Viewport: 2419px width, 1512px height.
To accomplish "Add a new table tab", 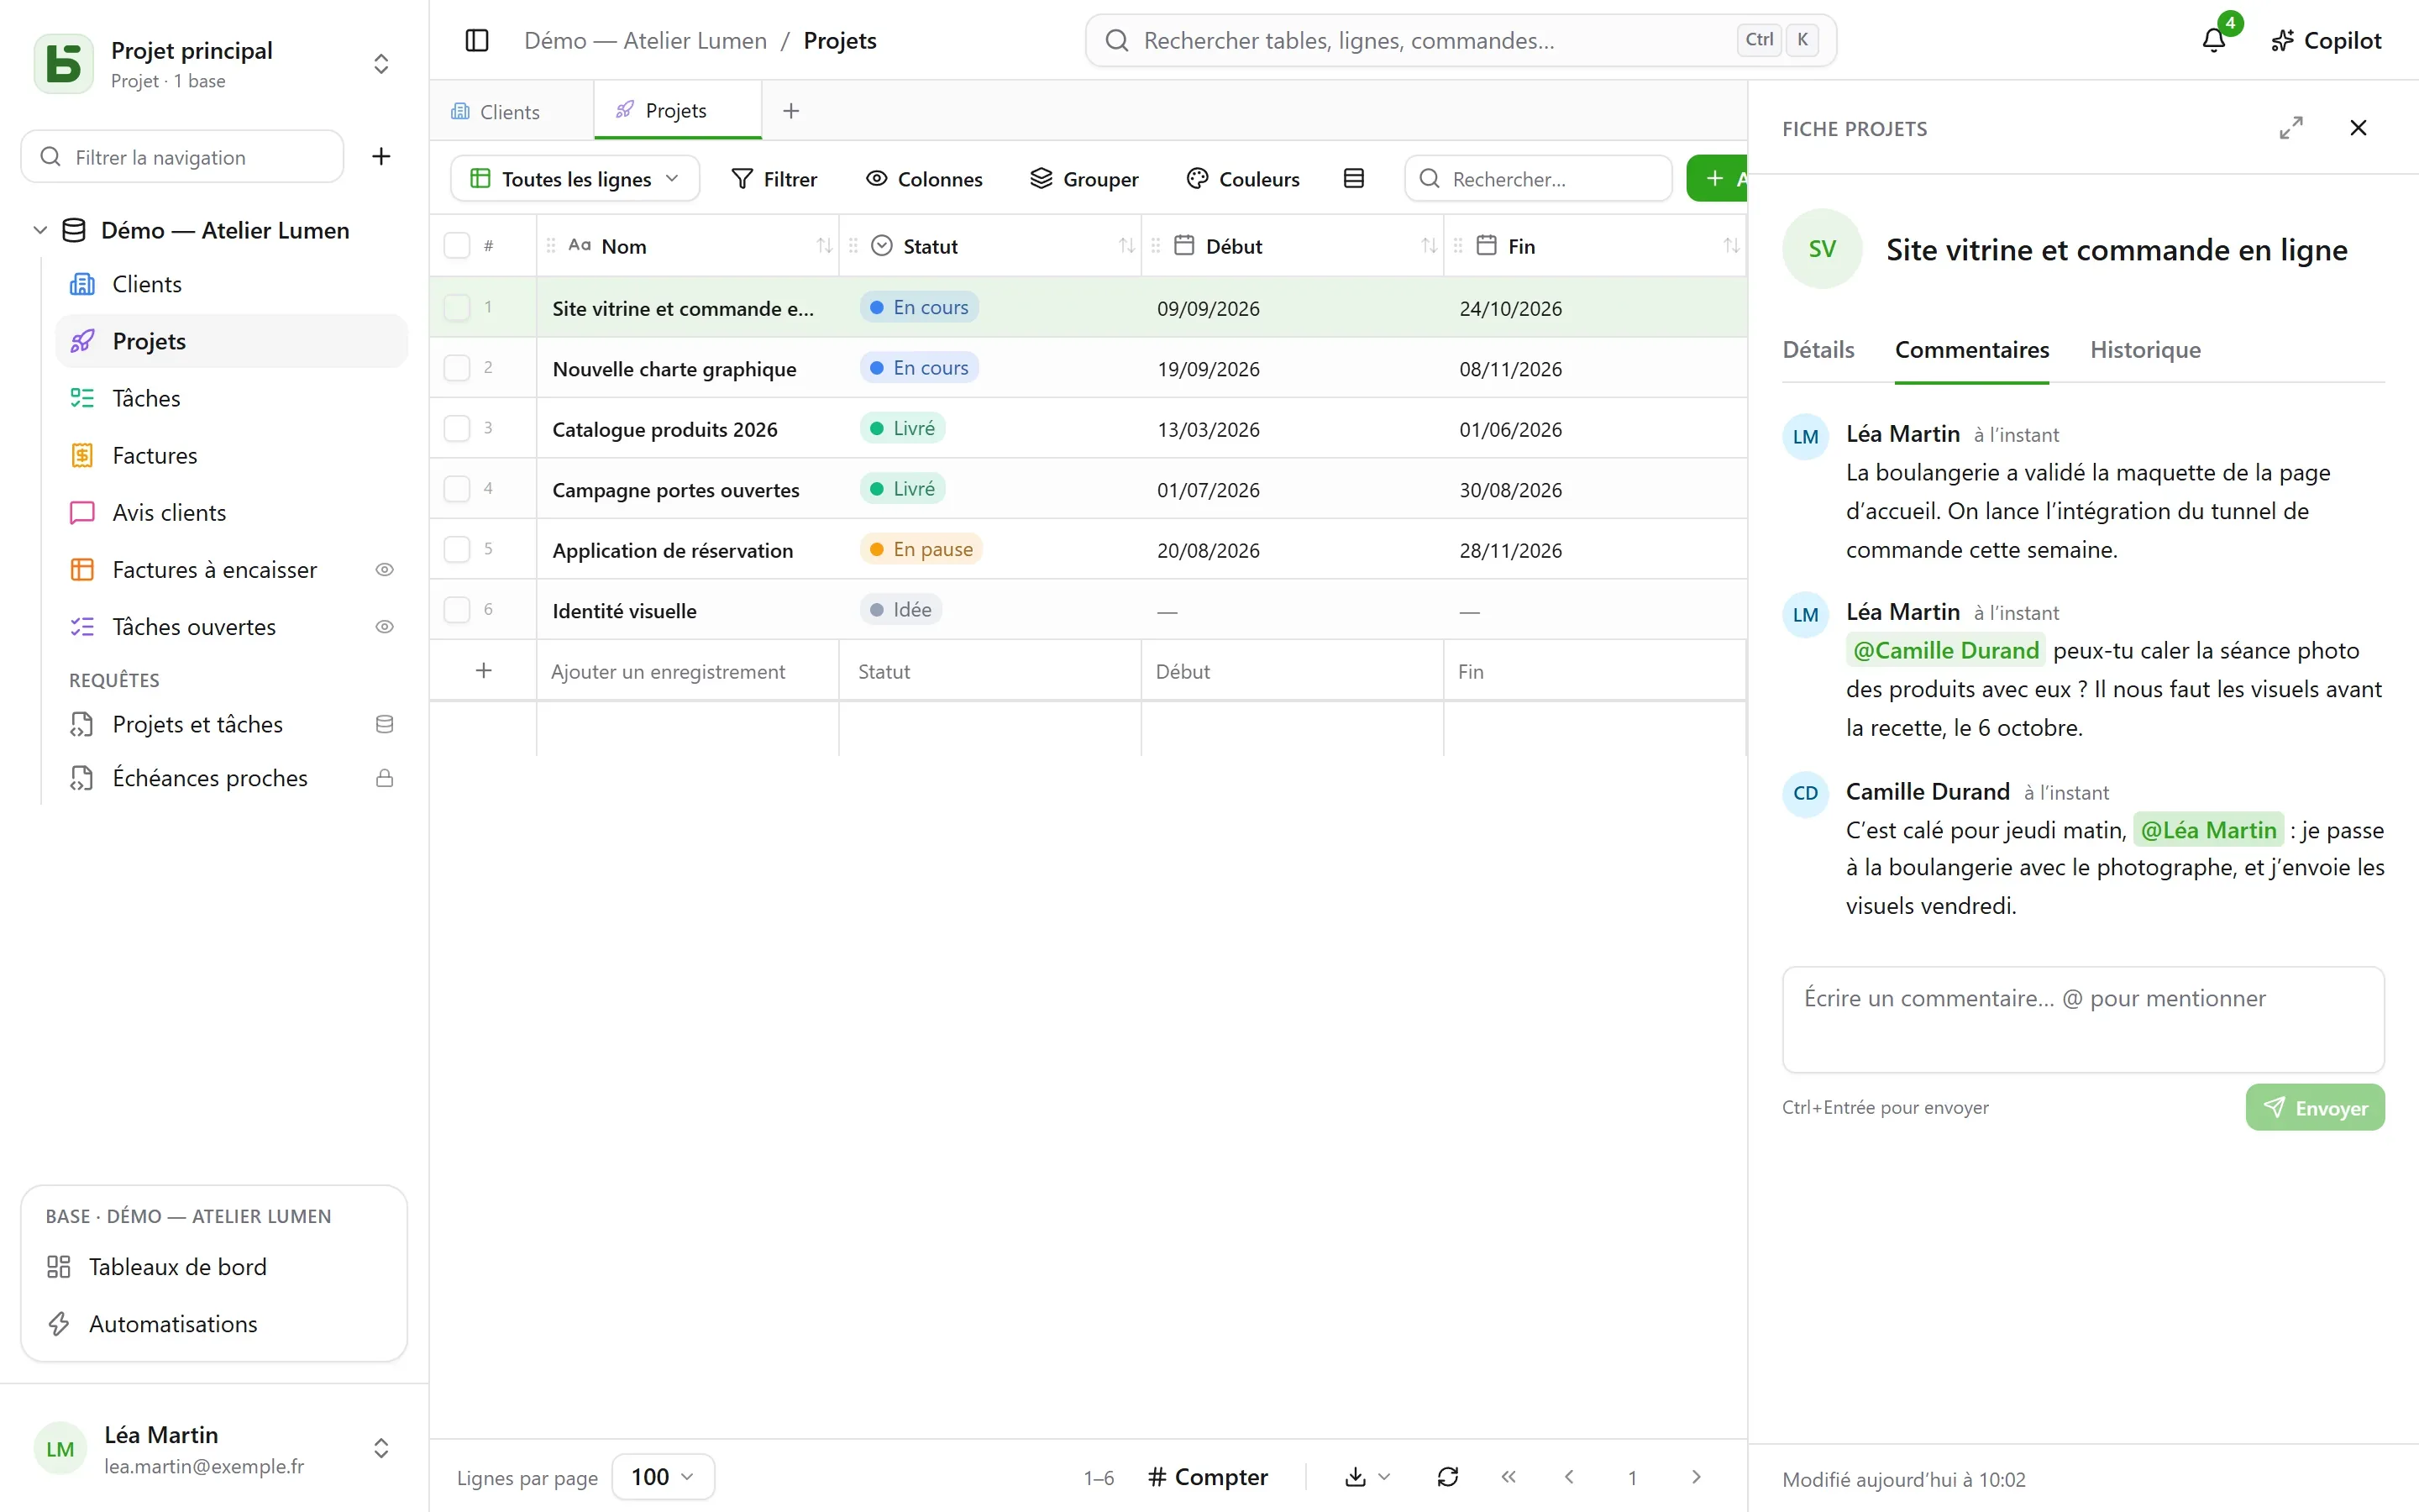I will point(790,111).
